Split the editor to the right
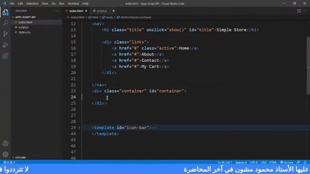 [299, 11]
